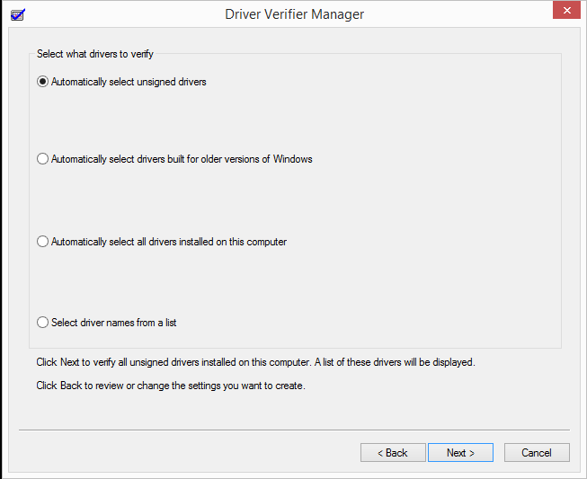Screen dimensions: 587x479
Task: Click the Driver Verifier Manager title bar icon
Action: click(x=17, y=14)
